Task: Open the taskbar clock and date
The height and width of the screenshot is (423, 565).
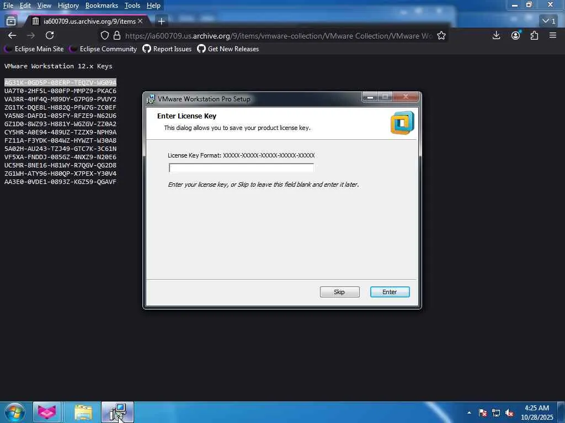Action: tap(537, 413)
